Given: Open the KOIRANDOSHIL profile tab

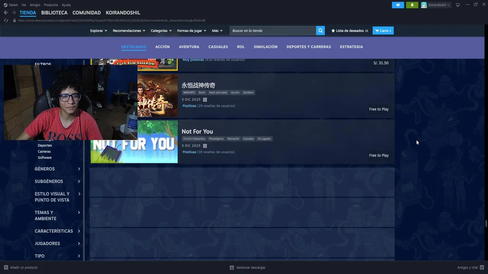Looking at the screenshot, I should pos(123,13).
